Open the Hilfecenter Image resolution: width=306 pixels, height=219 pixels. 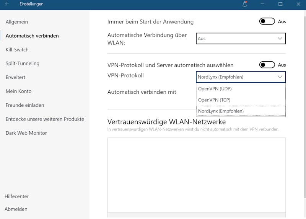(x=16, y=196)
